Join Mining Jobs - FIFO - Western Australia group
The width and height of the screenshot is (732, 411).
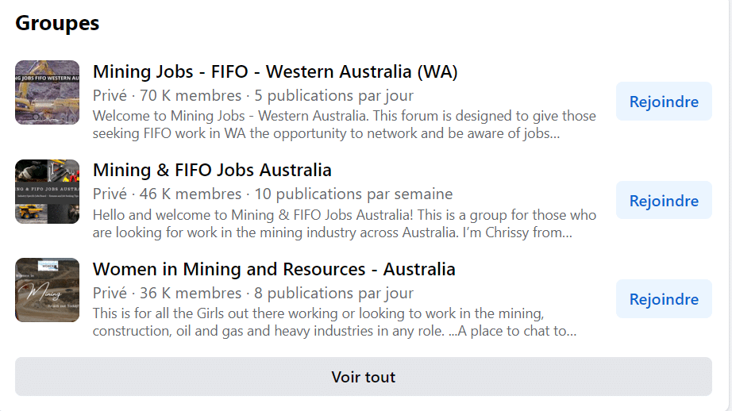click(x=664, y=102)
